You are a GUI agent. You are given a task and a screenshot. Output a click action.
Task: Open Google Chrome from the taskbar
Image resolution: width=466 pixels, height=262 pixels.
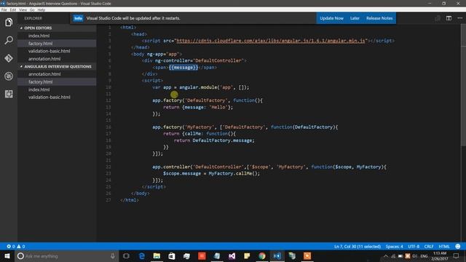click(262, 255)
